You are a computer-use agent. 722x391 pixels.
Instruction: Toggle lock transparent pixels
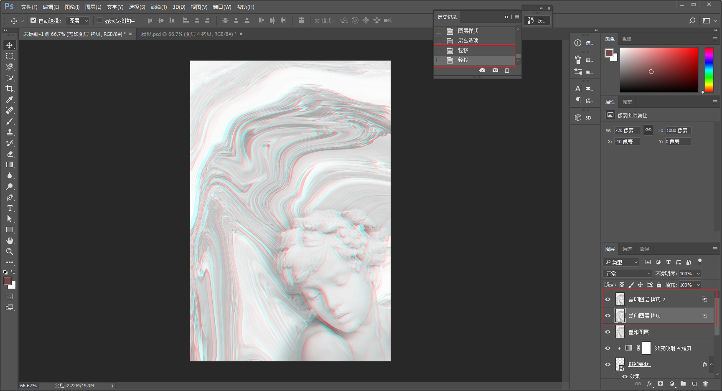point(622,285)
